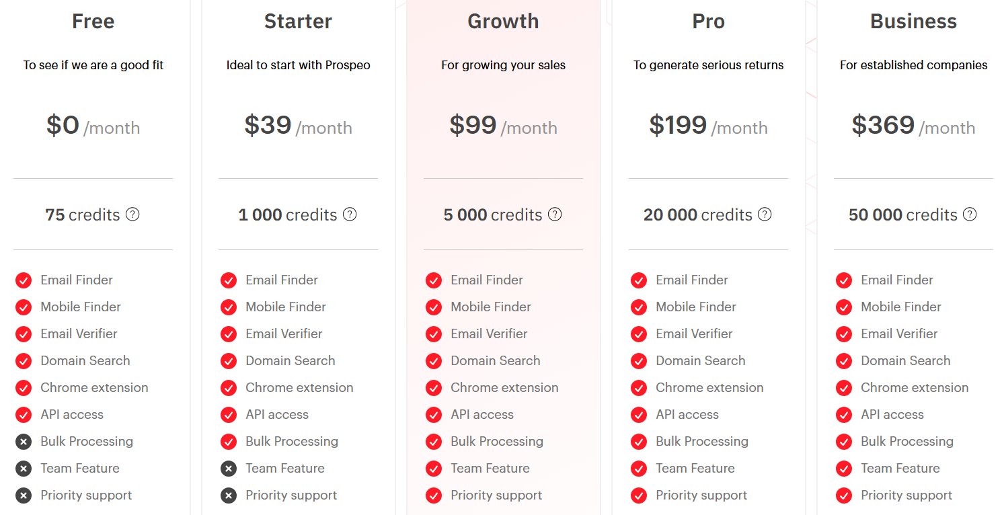Click the X next to Priority support in Starter
This screenshot has height=515, width=1004.
pyautogui.click(x=229, y=495)
